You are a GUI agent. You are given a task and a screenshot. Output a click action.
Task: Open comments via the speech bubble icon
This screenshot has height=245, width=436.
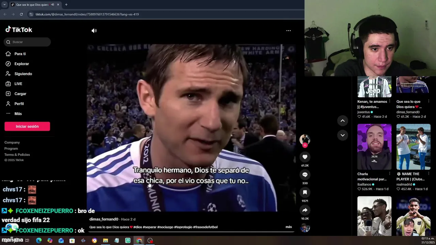tap(305, 175)
